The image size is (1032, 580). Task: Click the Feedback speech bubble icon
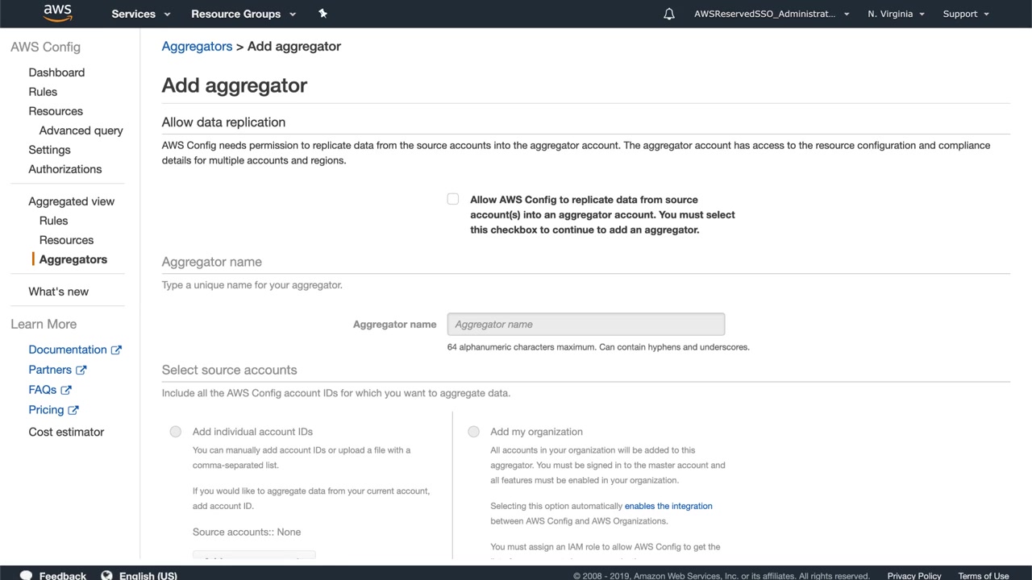point(26,575)
